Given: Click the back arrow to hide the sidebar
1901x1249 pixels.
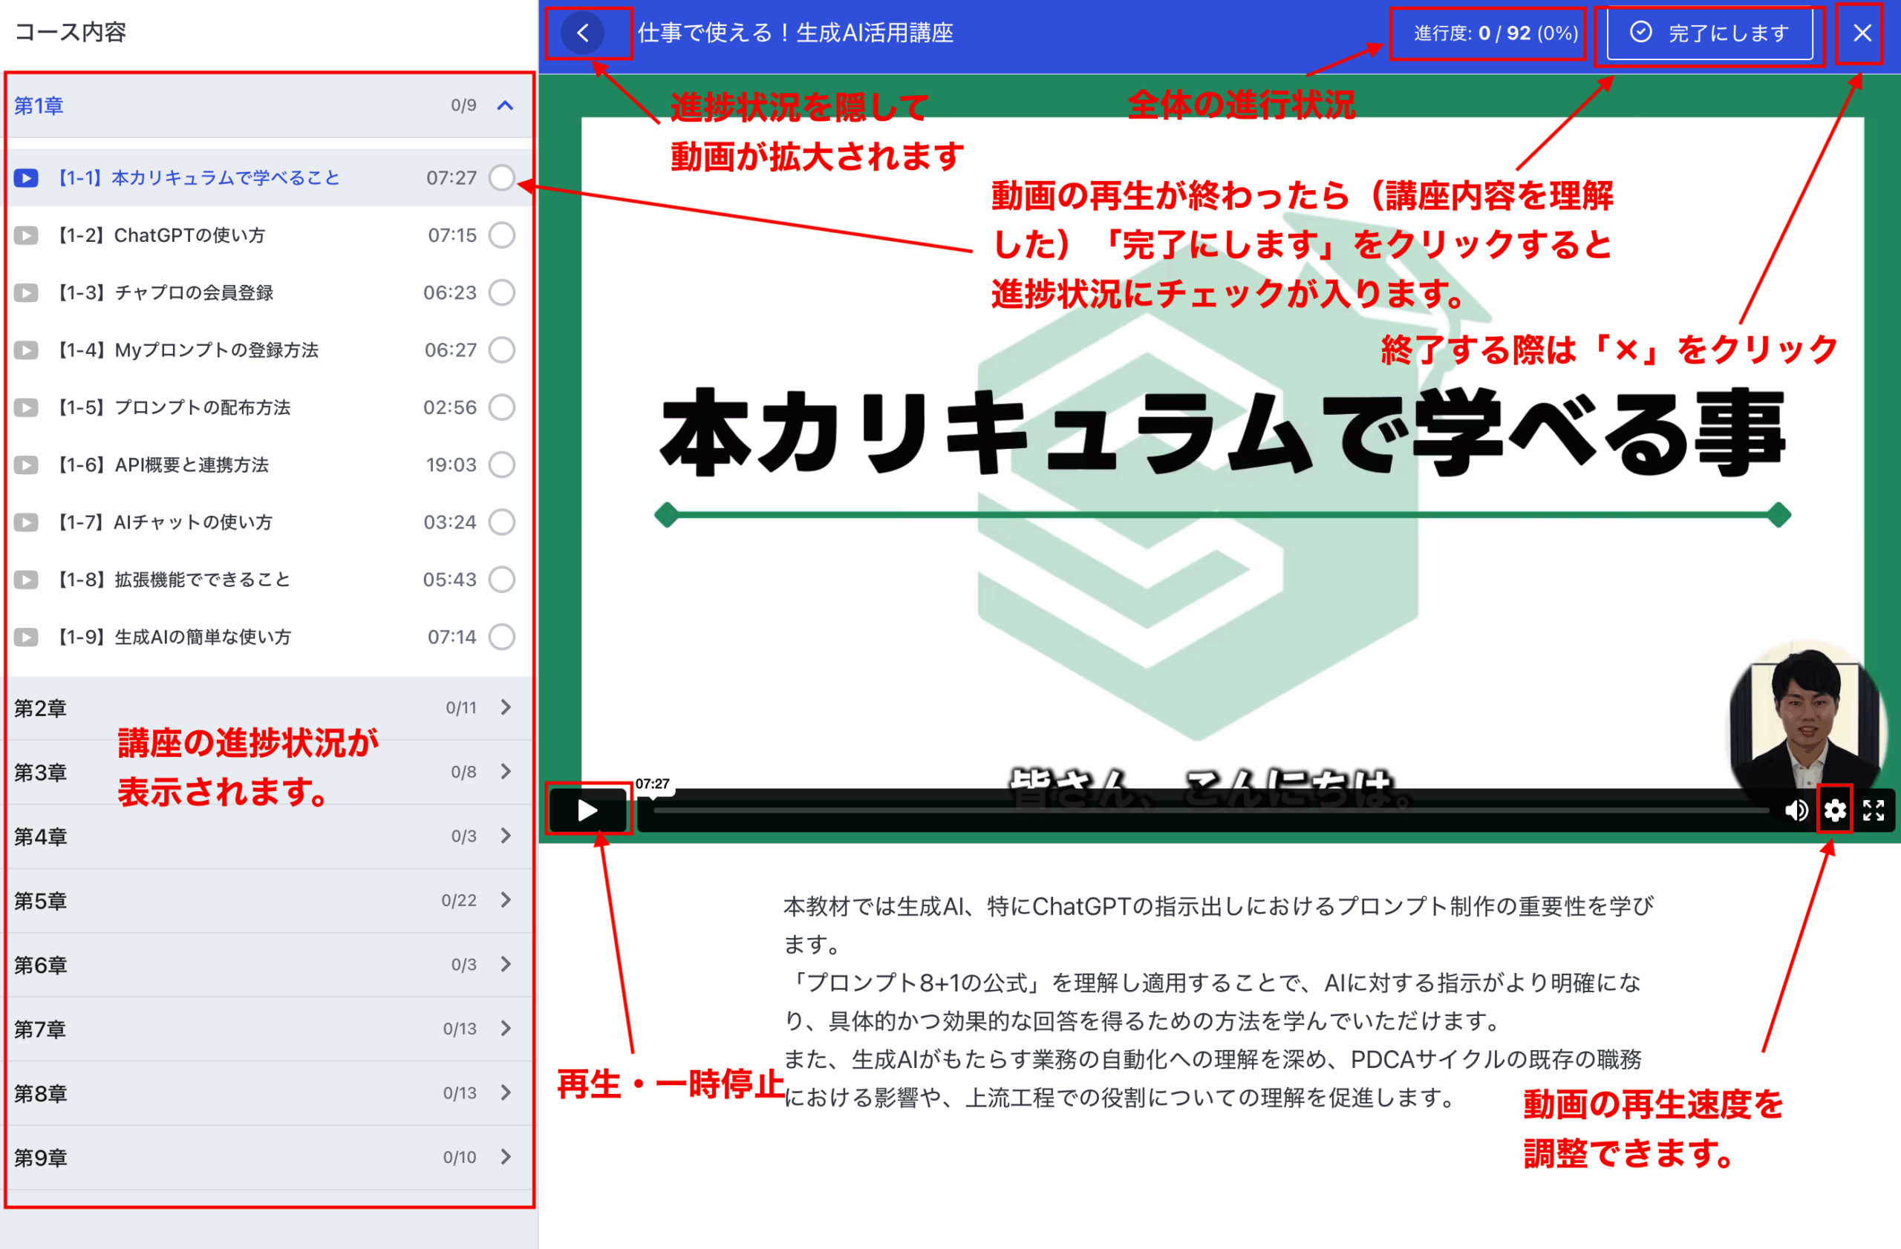Looking at the screenshot, I should point(582,33).
